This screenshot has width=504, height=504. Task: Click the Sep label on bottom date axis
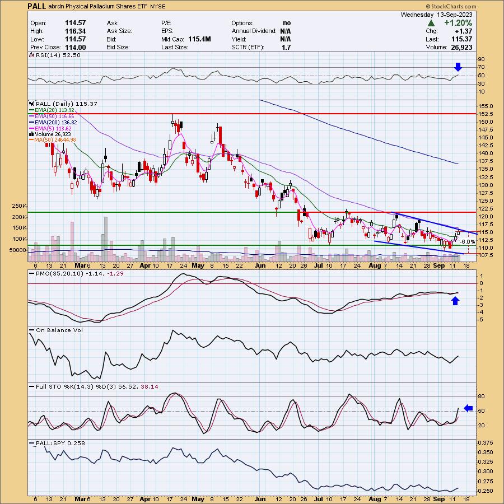(438, 499)
